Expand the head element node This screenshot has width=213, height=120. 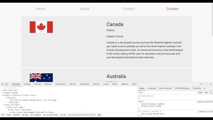point(3,93)
